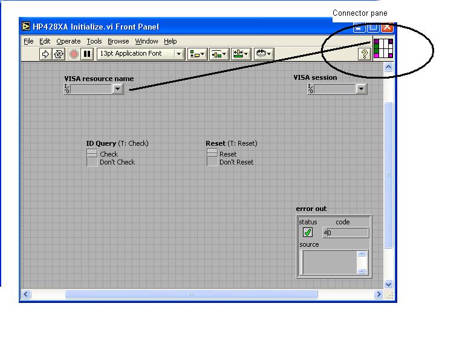Open the Tools menu
Image resolution: width=471 pixels, height=338 pixels.
click(94, 41)
